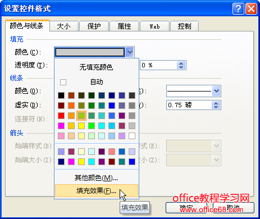Click the 虚实(D): label
This screenshot has height=219, width=260.
(28, 105)
